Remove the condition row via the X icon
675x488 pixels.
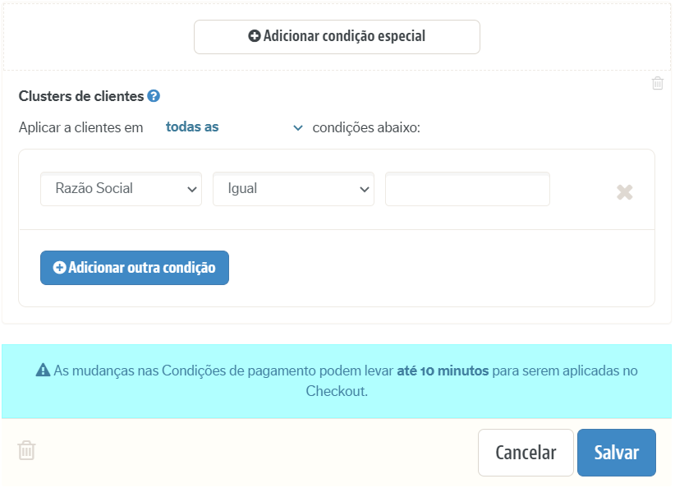coord(625,192)
